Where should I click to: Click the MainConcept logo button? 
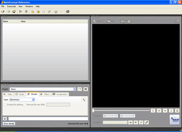click(x=174, y=120)
